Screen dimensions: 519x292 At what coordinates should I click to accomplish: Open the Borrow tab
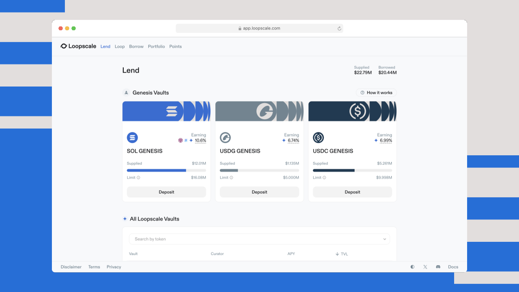[136, 46]
